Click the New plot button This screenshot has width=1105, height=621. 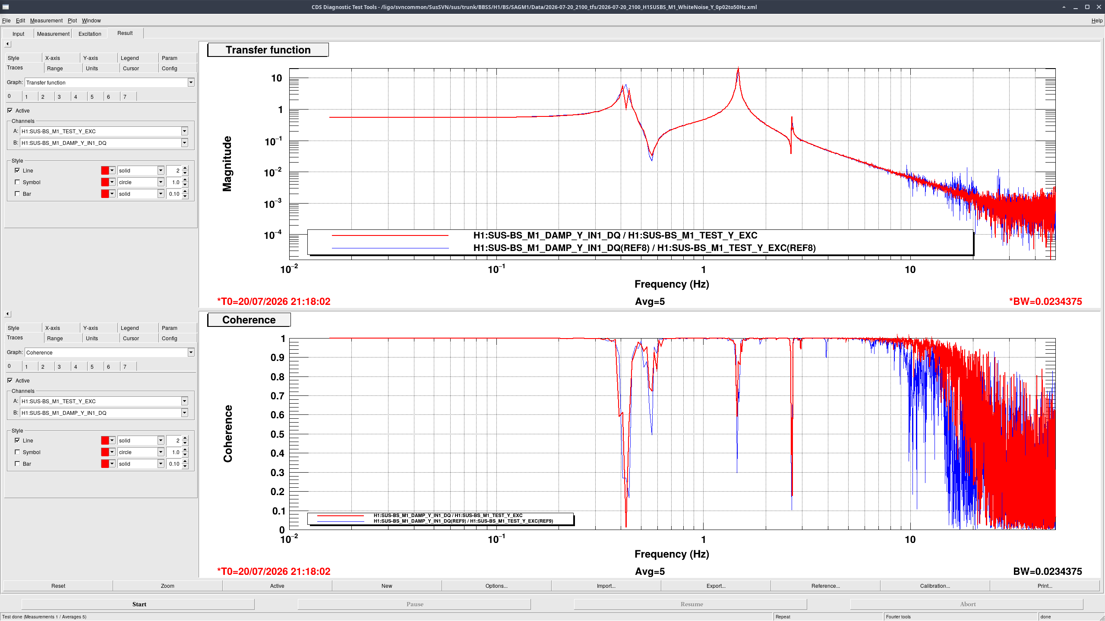pyautogui.click(x=387, y=586)
